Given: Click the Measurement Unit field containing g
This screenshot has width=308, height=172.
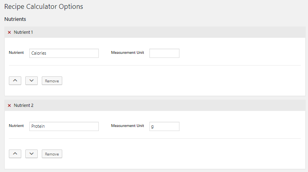Looking at the screenshot, I should click(164, 127).
